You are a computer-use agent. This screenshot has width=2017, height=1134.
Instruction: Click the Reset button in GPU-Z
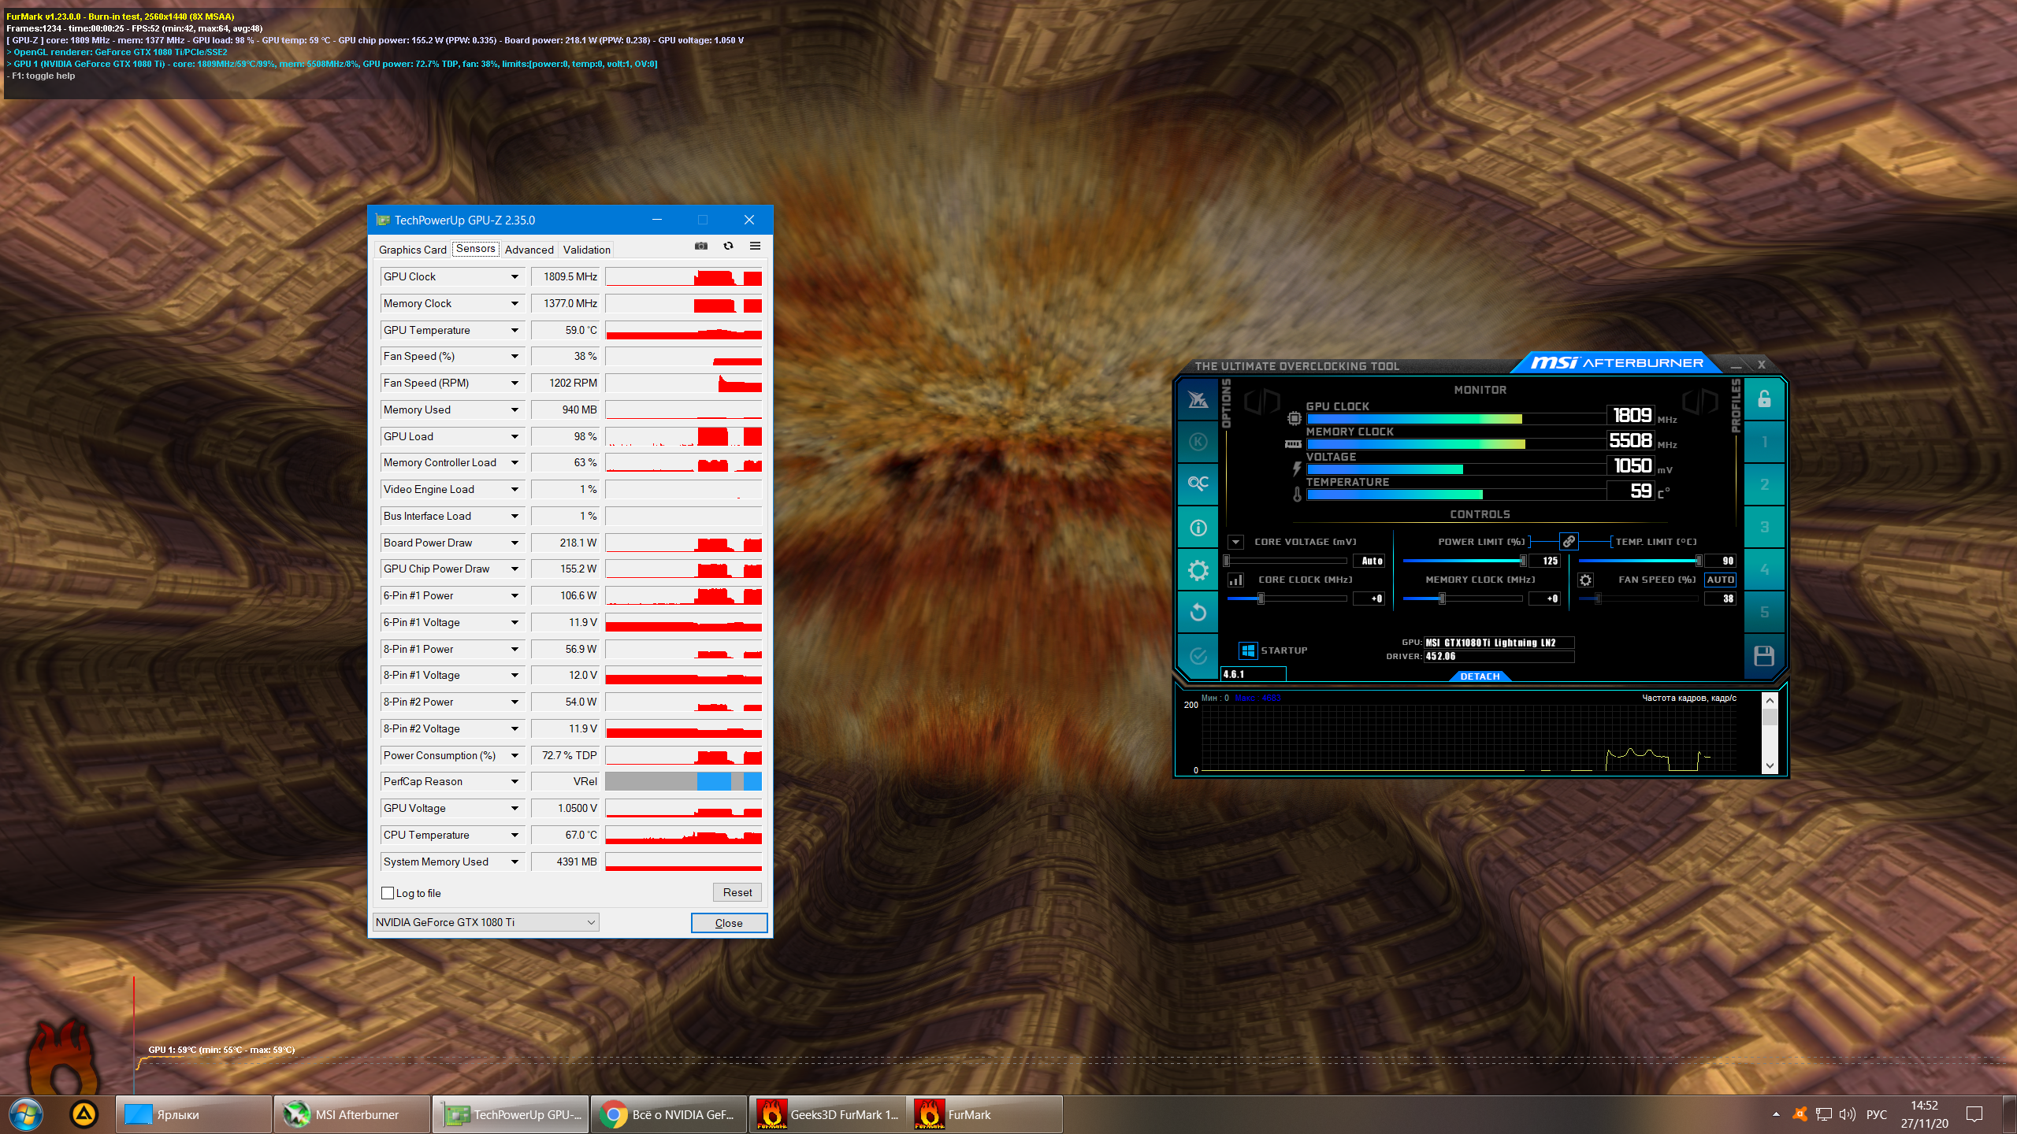pos(737,892)
